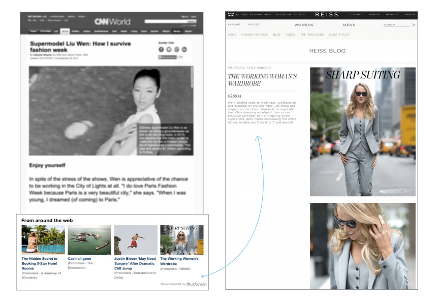
Task: Click the Outbrain logo in recommendations widget
Action: click(197, 284)
